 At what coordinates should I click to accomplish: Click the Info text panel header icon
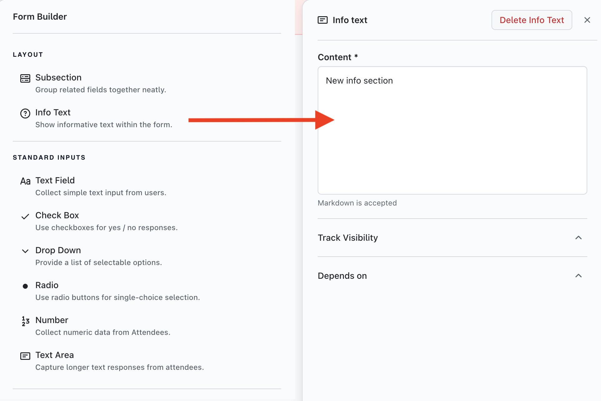click(322, 20)
